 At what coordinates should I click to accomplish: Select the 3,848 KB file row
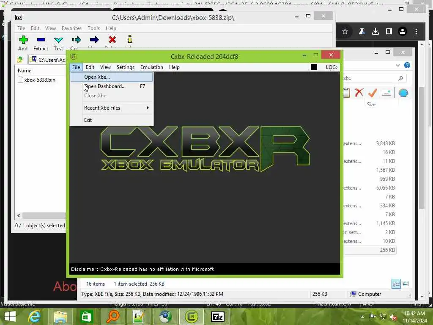point(370,143)
